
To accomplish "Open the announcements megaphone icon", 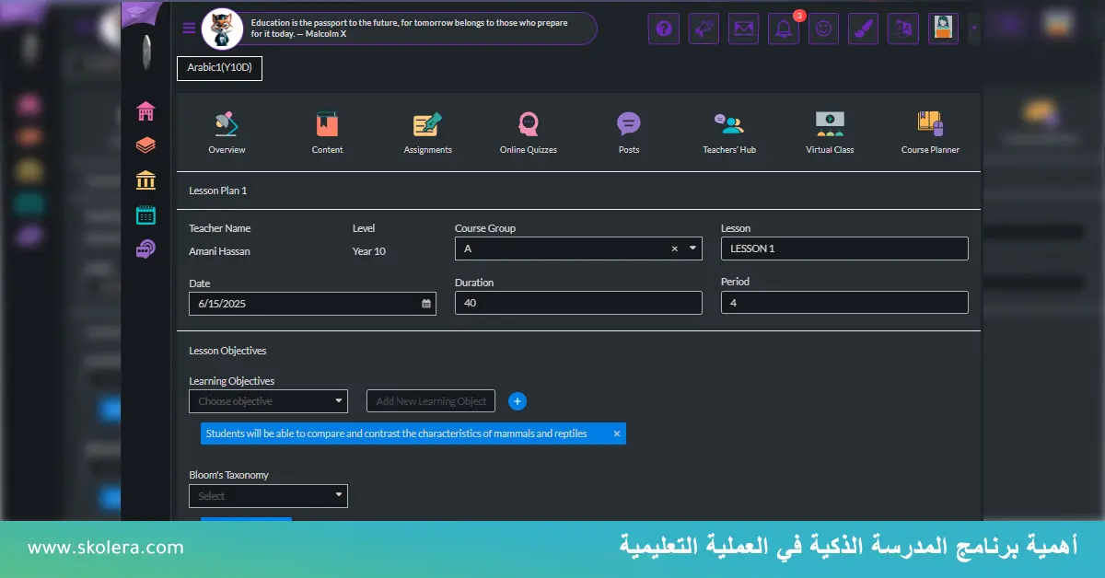I will pyautogui.click(x=704, y=29).
